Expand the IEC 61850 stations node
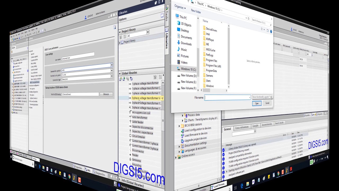The width and height of the screenshot is (339, 191). (x=179, y=126)
